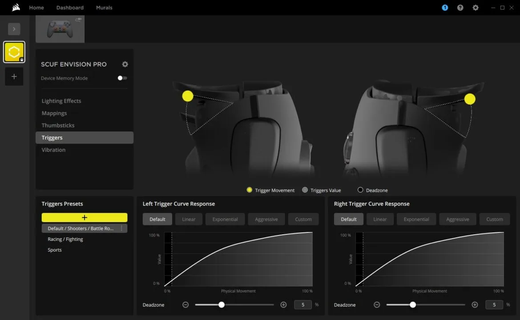Image resolution: width=520 pixels, height=320 pixels.
Task: Set right trigger curve to Aggressive
Action: click(x=457, y=219)
